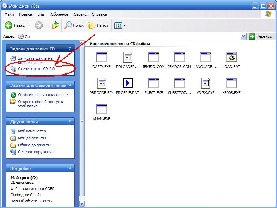
Task: Select the PROFILE.DAT file icon
Action: click(x=128, y=84)
